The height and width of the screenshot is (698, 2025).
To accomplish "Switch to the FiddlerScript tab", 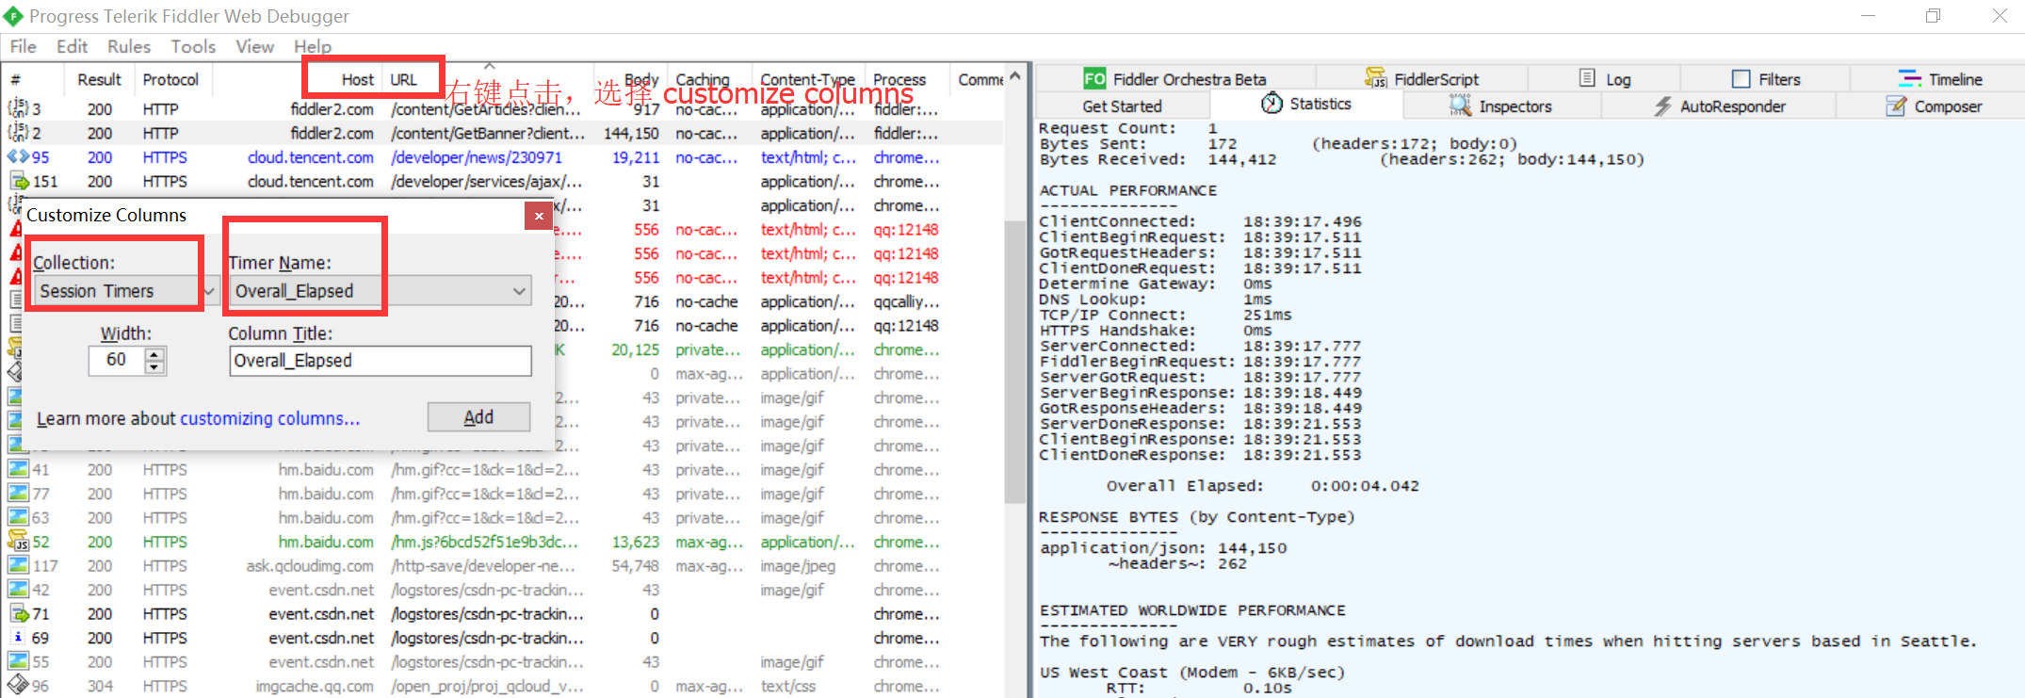I will pos(1421,79).
